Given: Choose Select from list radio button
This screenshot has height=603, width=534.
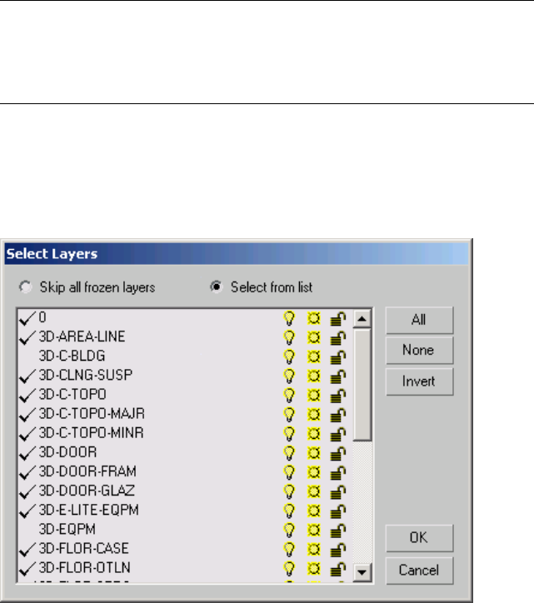Looking at the screenshot, I should coord(217,287).
